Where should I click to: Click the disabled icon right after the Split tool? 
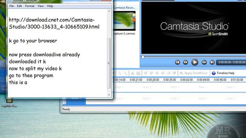tap(145, 73)
